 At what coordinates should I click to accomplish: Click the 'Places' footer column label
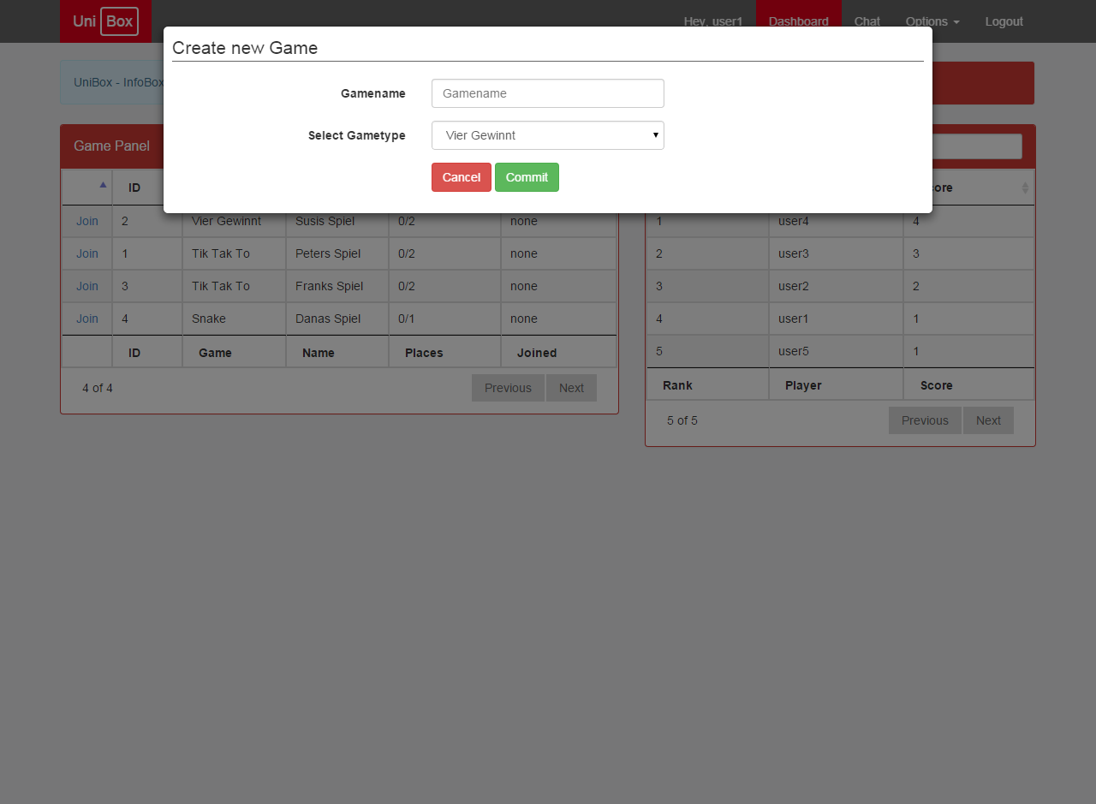click(x=424, y=353)
